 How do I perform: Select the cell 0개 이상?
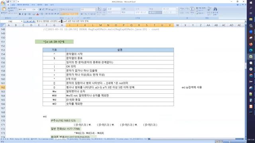tap(120, 79)
